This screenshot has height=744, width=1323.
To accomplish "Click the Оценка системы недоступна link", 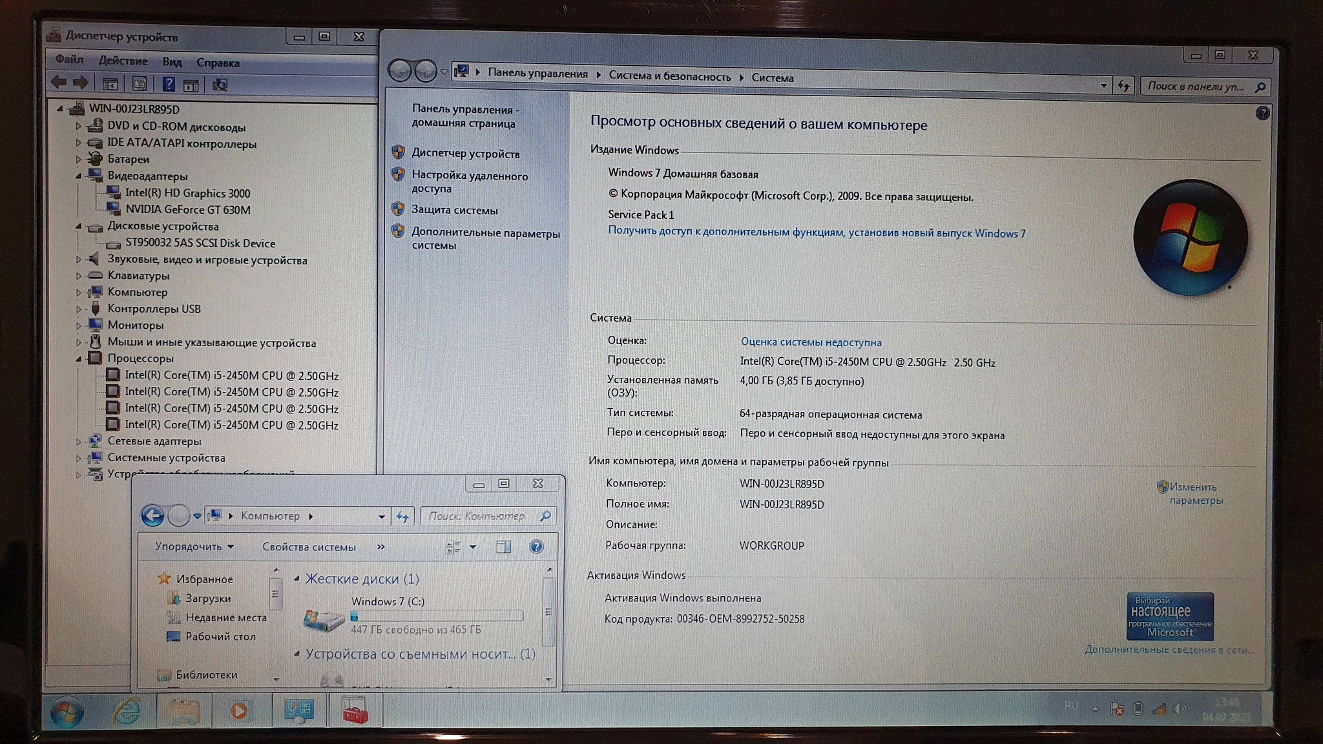I will coord(811,342).
